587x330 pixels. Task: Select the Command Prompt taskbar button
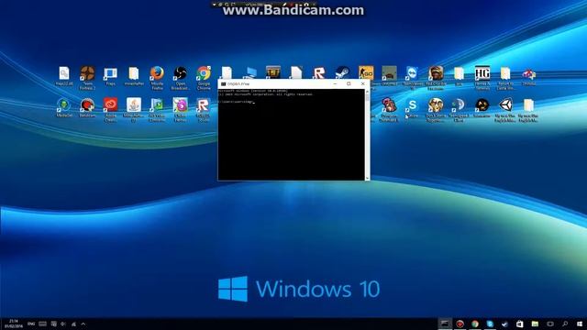[445, 324]
